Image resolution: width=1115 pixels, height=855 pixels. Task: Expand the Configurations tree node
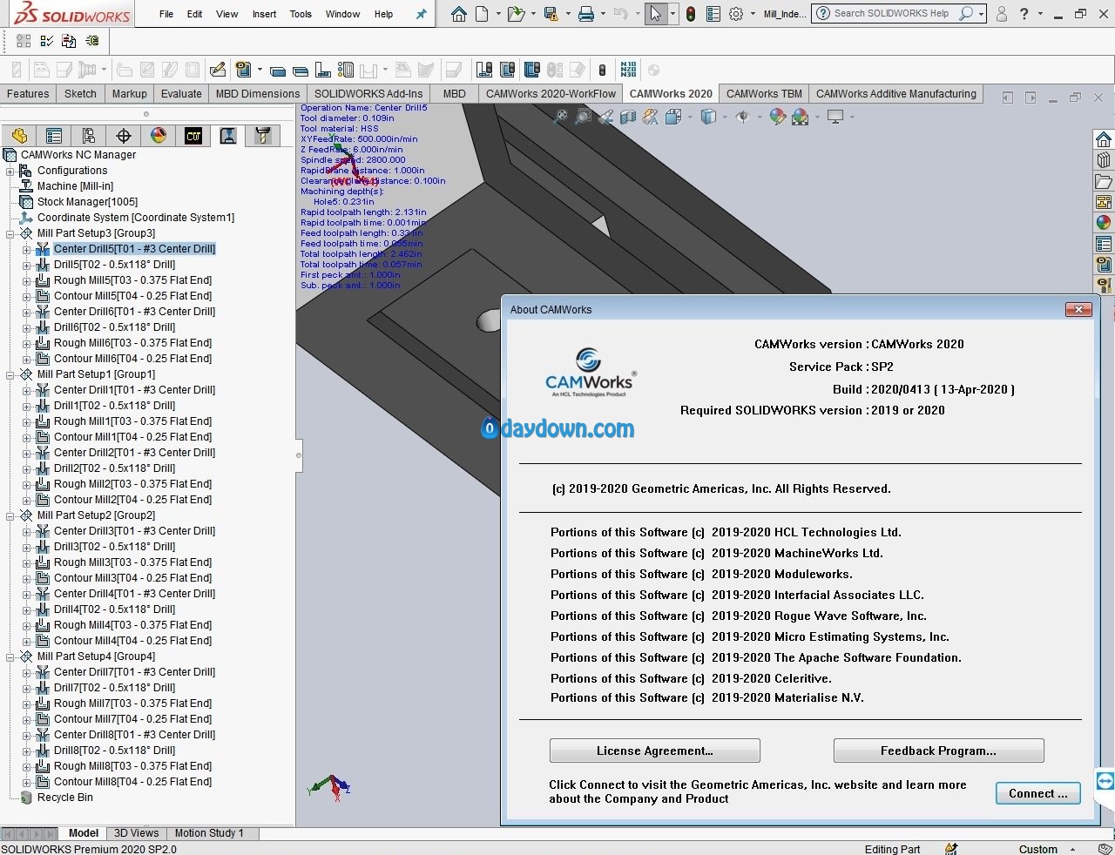(x=10, y=171)
